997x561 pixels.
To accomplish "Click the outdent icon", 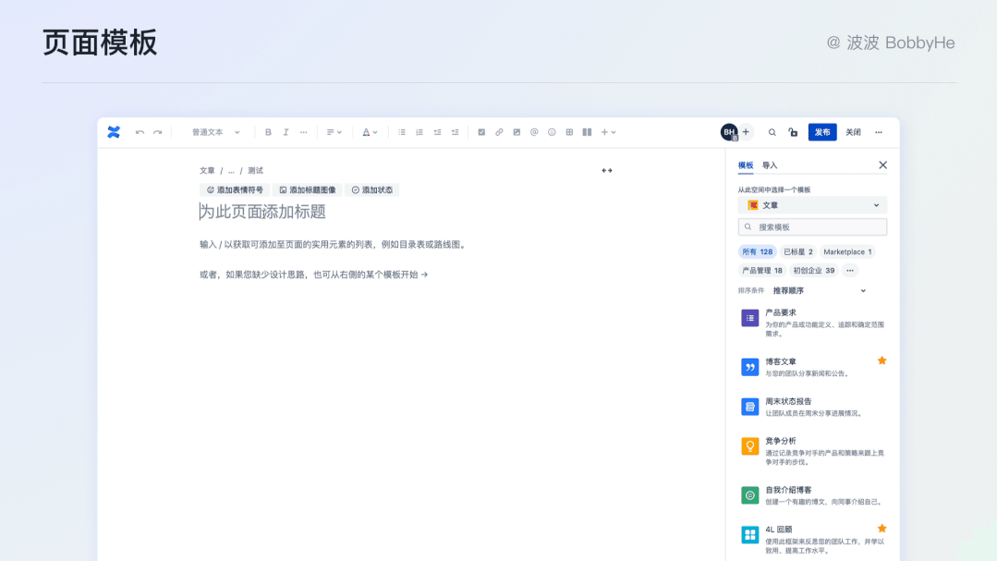I will click(x=437, y=132).
